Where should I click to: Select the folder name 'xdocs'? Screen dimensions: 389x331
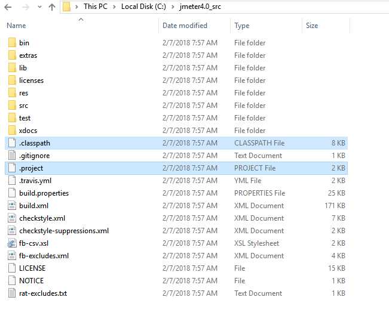(28, 131)
